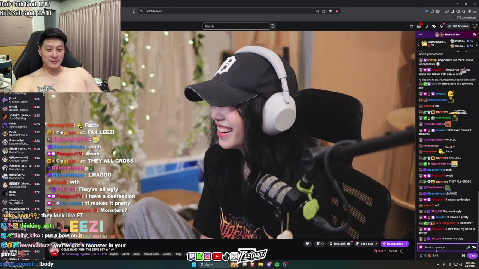
Task: Click the Asian stream tag
Action: tap(136, 254)
